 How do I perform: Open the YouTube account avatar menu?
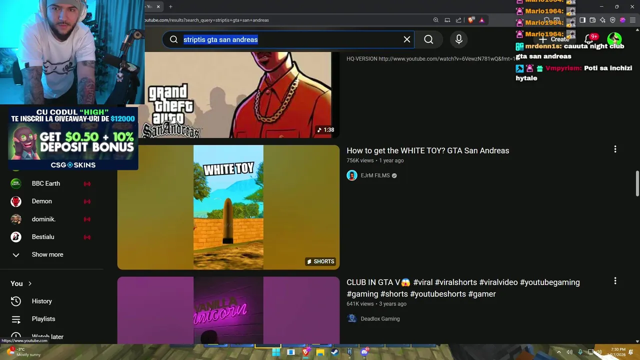pos(614,39)
